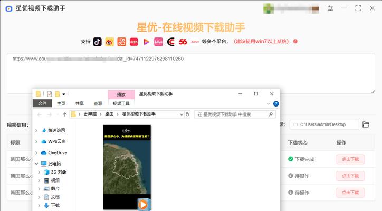The image size is (382, 211).
Task: Click the orange play badge on the video file
Action: pos(144,204)
